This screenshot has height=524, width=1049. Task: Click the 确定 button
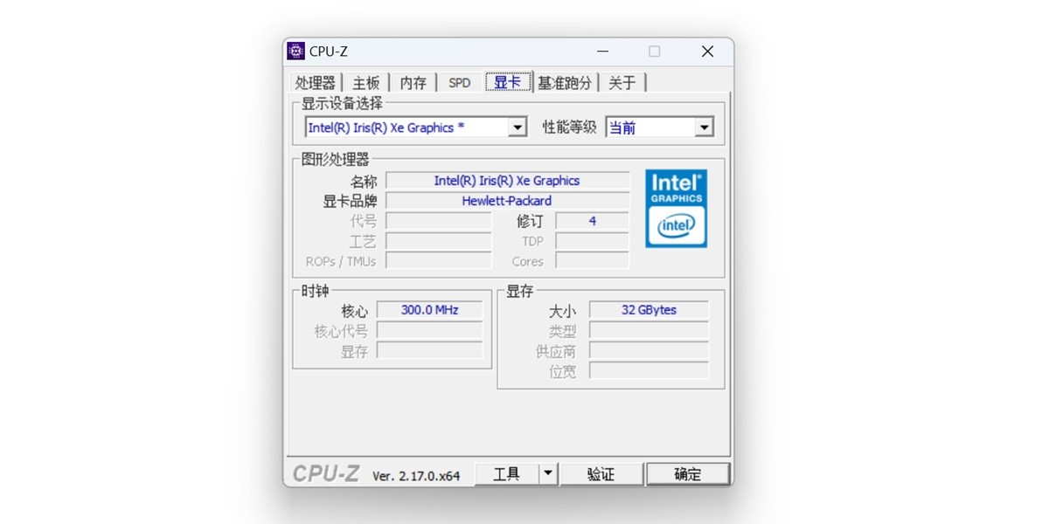[x=687, y=472]
